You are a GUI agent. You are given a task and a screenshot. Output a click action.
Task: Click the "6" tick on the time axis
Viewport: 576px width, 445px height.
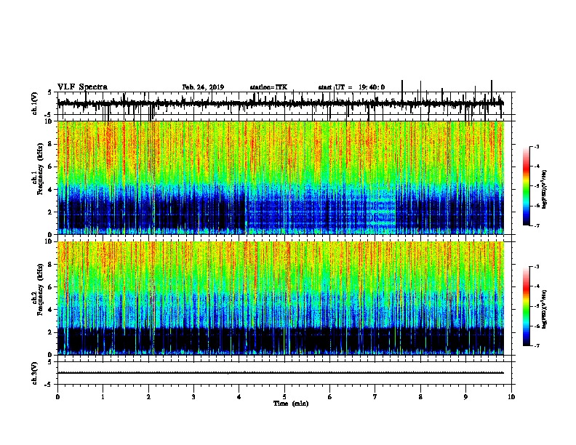(329, 397)
